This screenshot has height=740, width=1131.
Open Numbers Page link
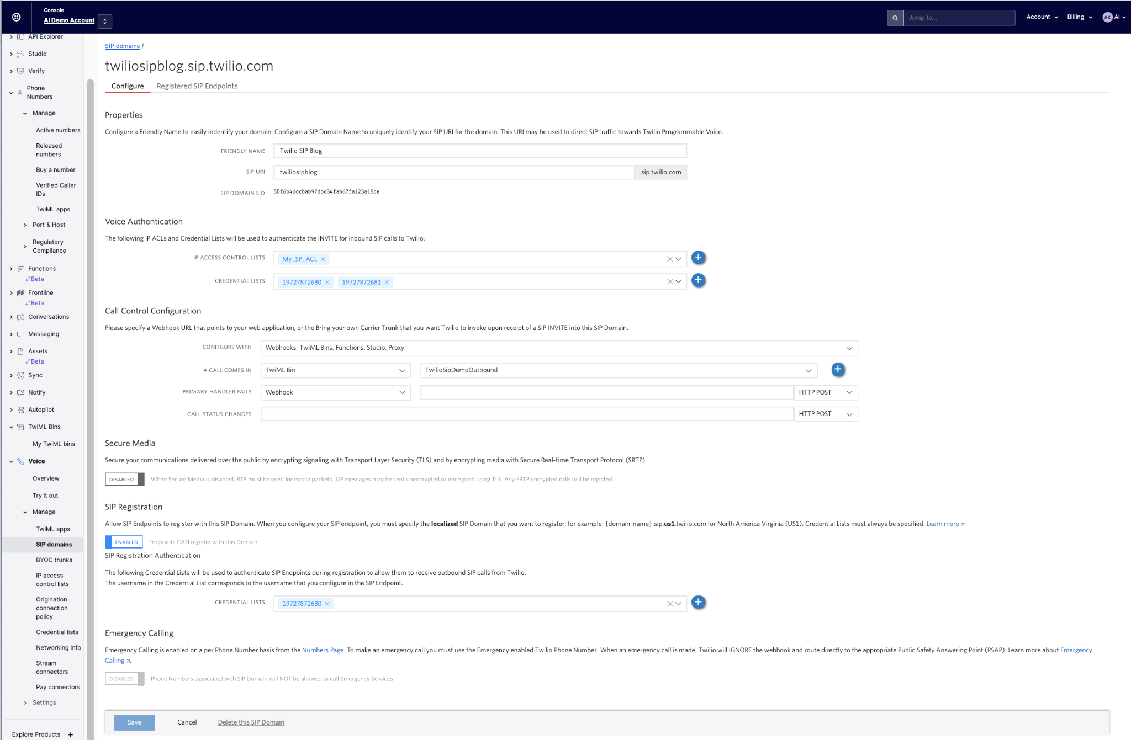(x=323, y=650)
